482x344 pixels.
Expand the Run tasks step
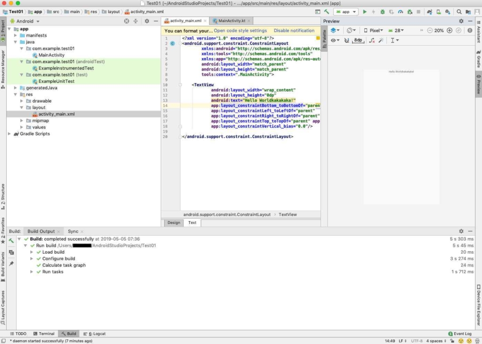32,272
